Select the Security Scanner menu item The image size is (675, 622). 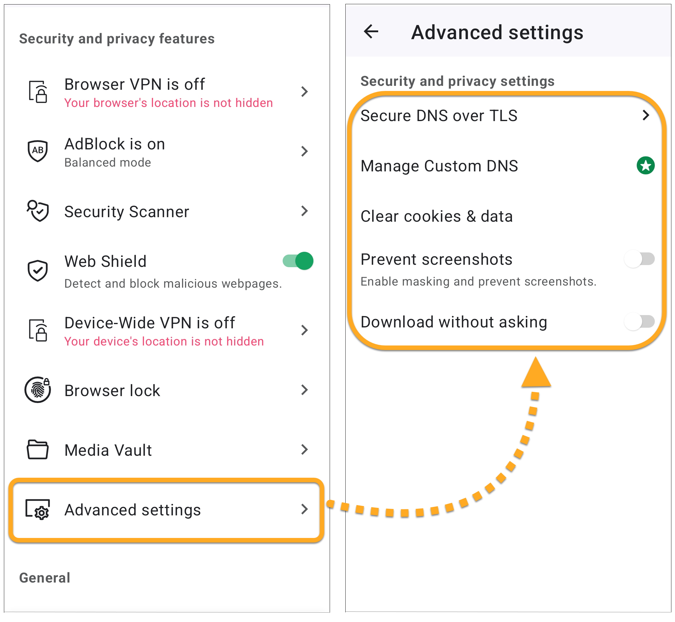pos(127,212)
